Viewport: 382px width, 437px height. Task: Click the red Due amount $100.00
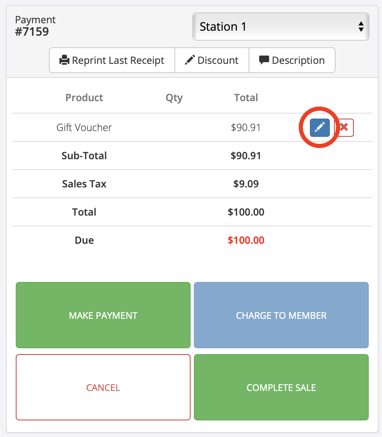click(x=246, y=240)
